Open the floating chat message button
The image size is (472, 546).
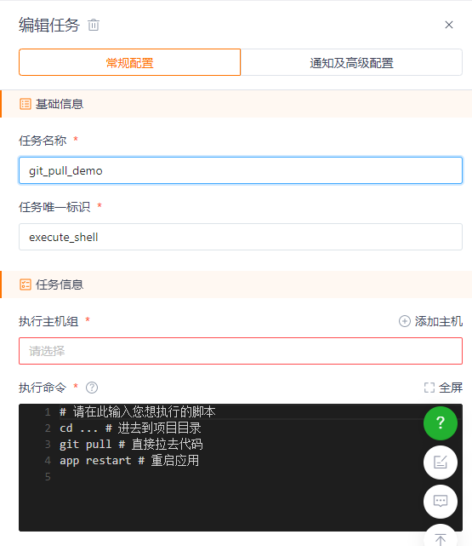coord(441,502)
